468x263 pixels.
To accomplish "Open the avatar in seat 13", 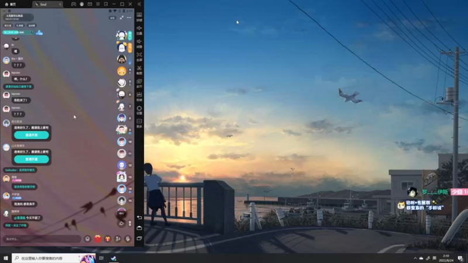I will tap(122, 177).
